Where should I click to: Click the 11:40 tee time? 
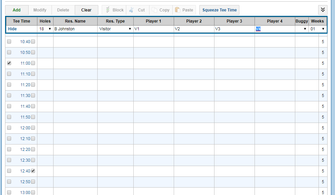click(25, 106)
